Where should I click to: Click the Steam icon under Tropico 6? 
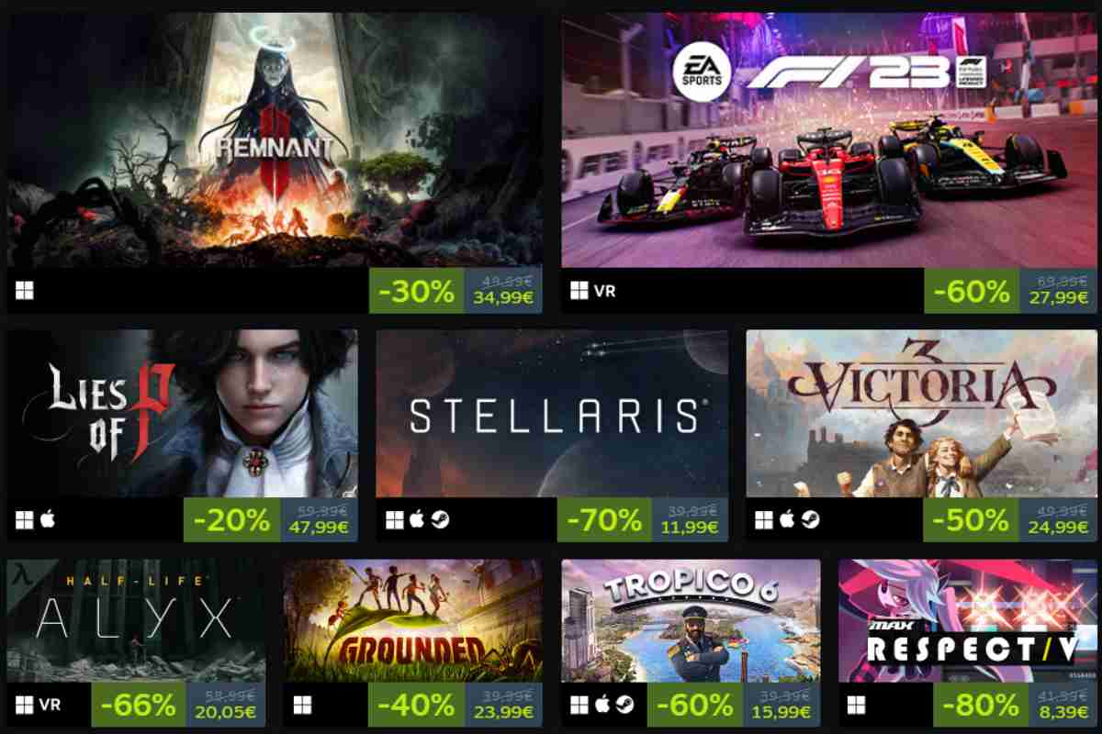(624, 705)
